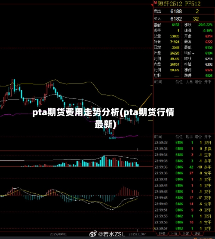The height and width of the screenshot is (239, 215).
Task: Click the 杠杆 label
Action: point(157,76)
